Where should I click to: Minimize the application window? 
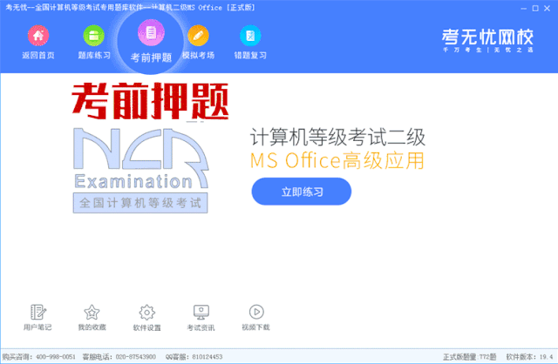point(523,9)
